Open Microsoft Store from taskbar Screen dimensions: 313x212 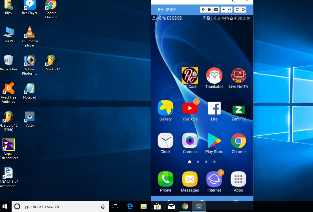(x=157, y=206)
